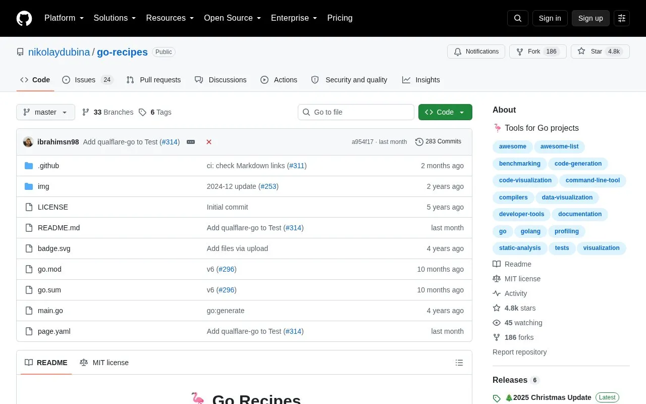
Task: Click the repository icon before nikolaydubina
Action: (x=20, y=52)
